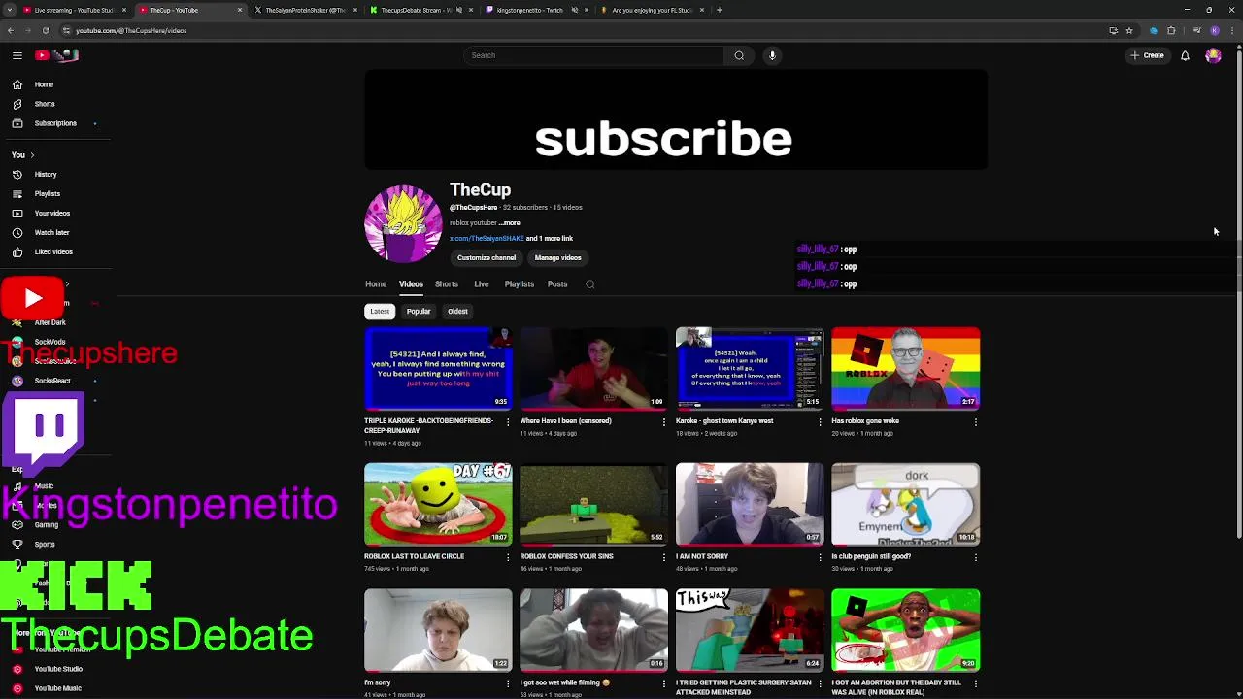Select the Popular sort chip
This screenshot has height=699, width=1243.
tap(419, 312)
